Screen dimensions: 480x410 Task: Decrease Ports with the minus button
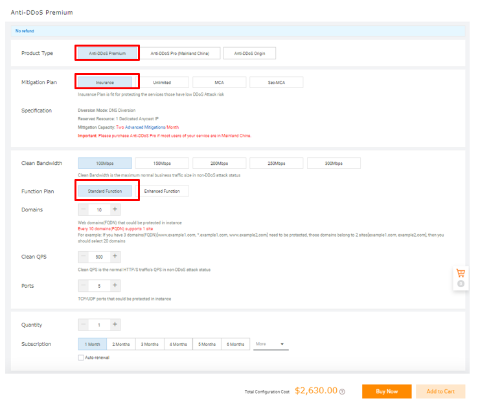pos(84,286)
